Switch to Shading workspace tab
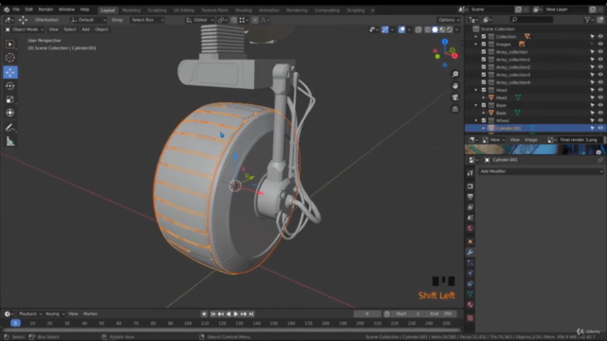Viewport: 607px width, 341px height. pyautogui.click(x=244, y=10)
